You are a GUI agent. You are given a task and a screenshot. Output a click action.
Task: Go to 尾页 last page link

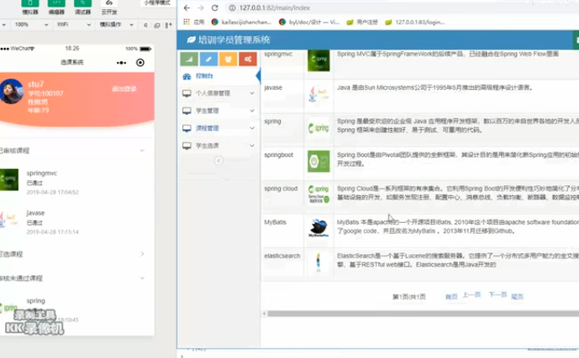(517, 297)
